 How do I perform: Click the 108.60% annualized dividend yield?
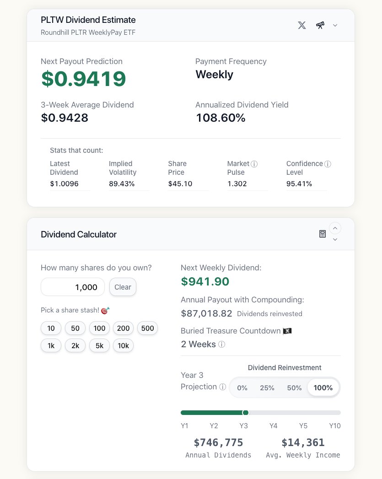click(221, 118)
